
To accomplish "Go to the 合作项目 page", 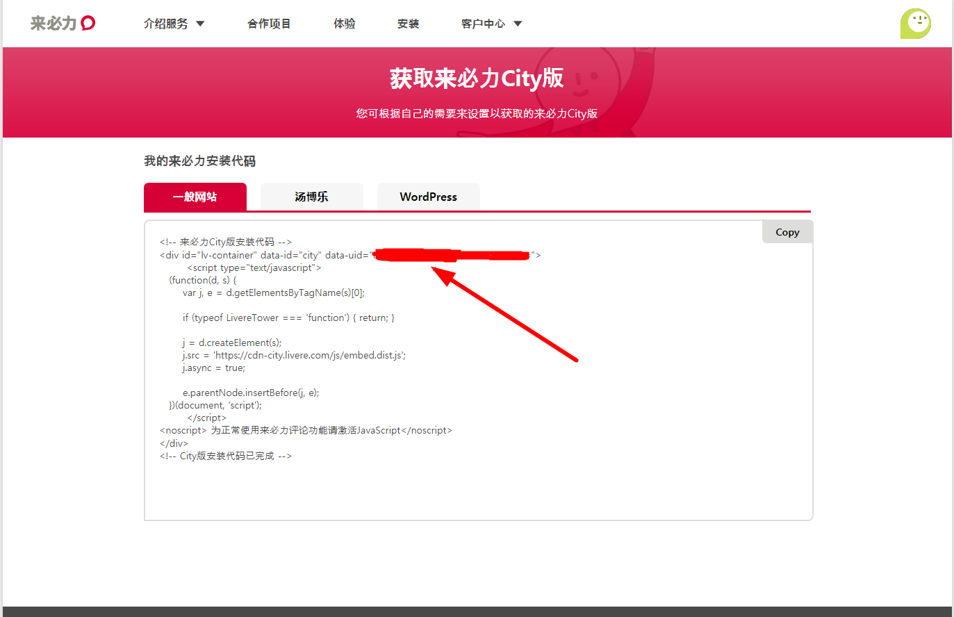I will click(x=269, y=24).
